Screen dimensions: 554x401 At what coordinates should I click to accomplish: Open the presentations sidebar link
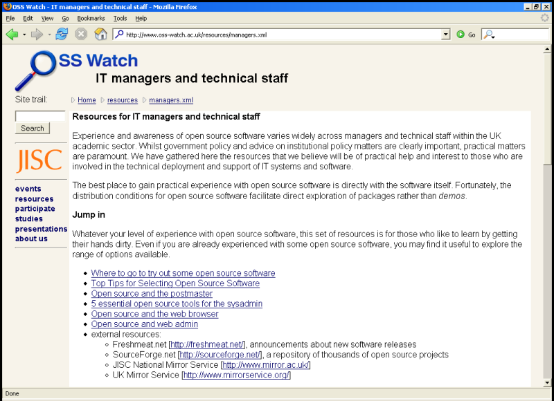tap(41, 229)
